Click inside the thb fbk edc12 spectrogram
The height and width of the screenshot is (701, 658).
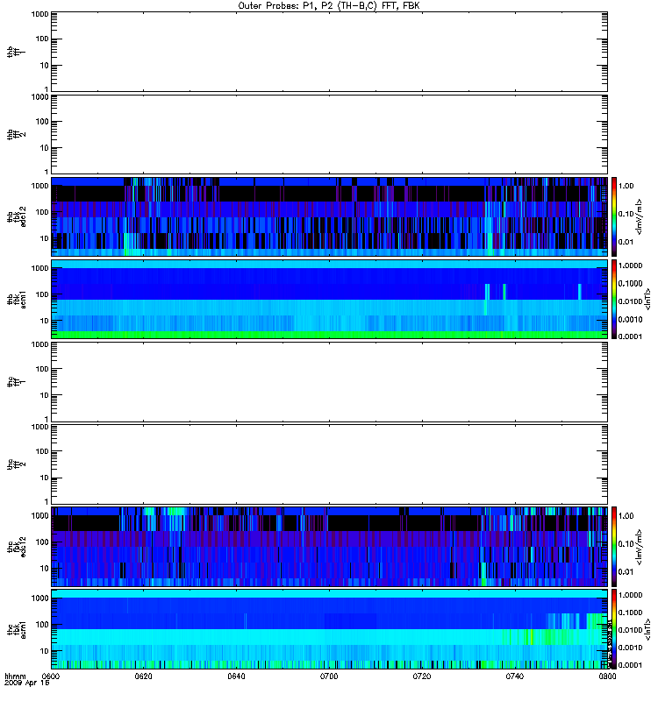329,216
